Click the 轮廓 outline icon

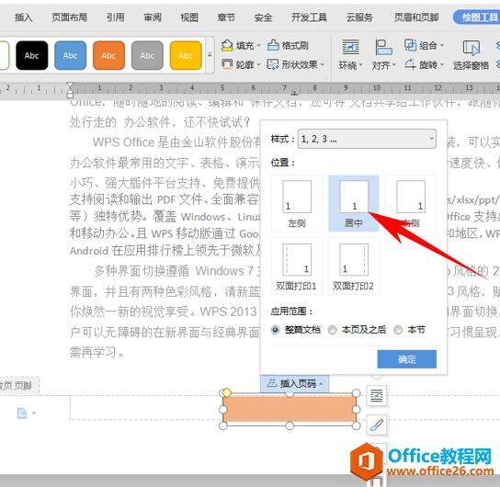click(x=227, y=64)
